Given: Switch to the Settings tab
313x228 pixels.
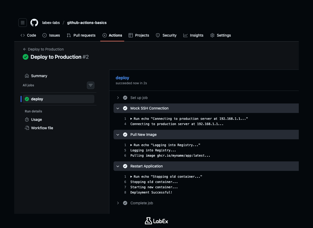Looking at the screenshot, I should pyautogui.click(x=221, y=35).
